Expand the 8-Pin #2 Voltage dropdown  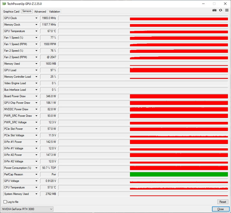pos(36,161)
